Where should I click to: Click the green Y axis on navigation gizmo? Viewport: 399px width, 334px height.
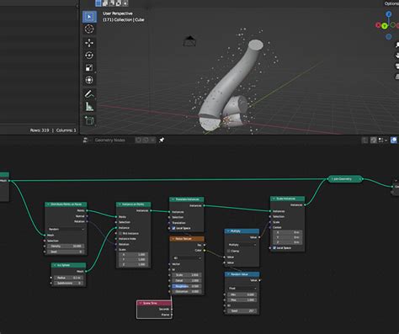(385, 26)
